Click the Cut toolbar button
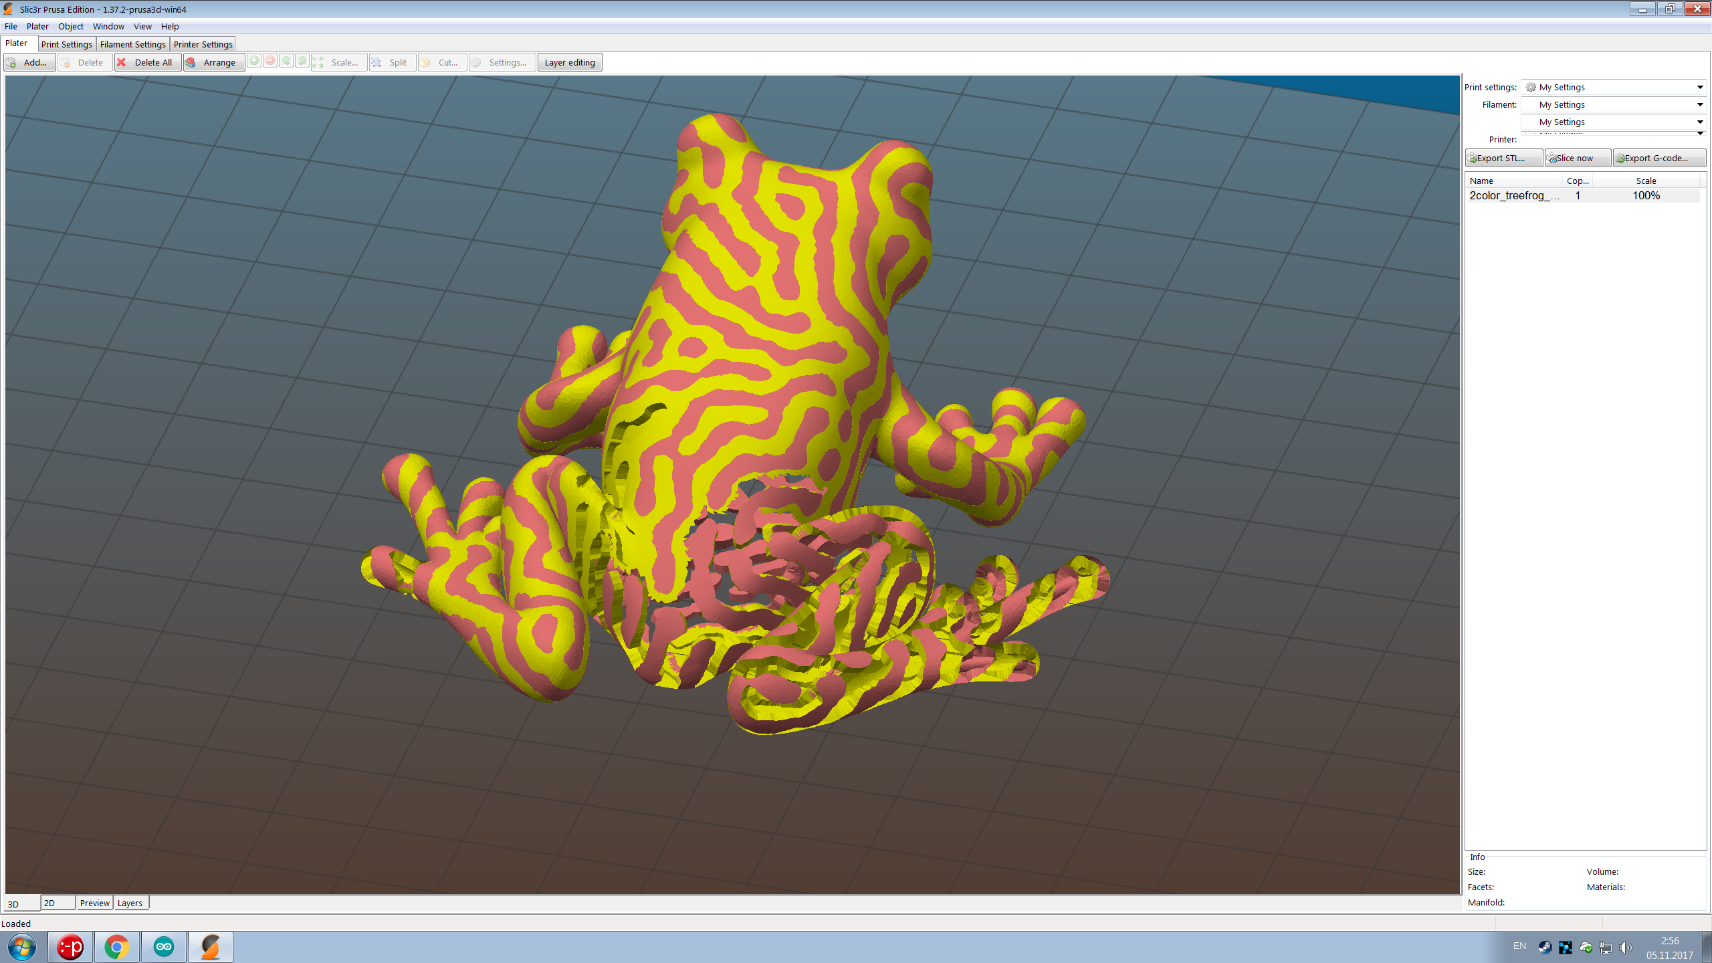The width and height of the screenshot is (1712, 963). [442, 62]
